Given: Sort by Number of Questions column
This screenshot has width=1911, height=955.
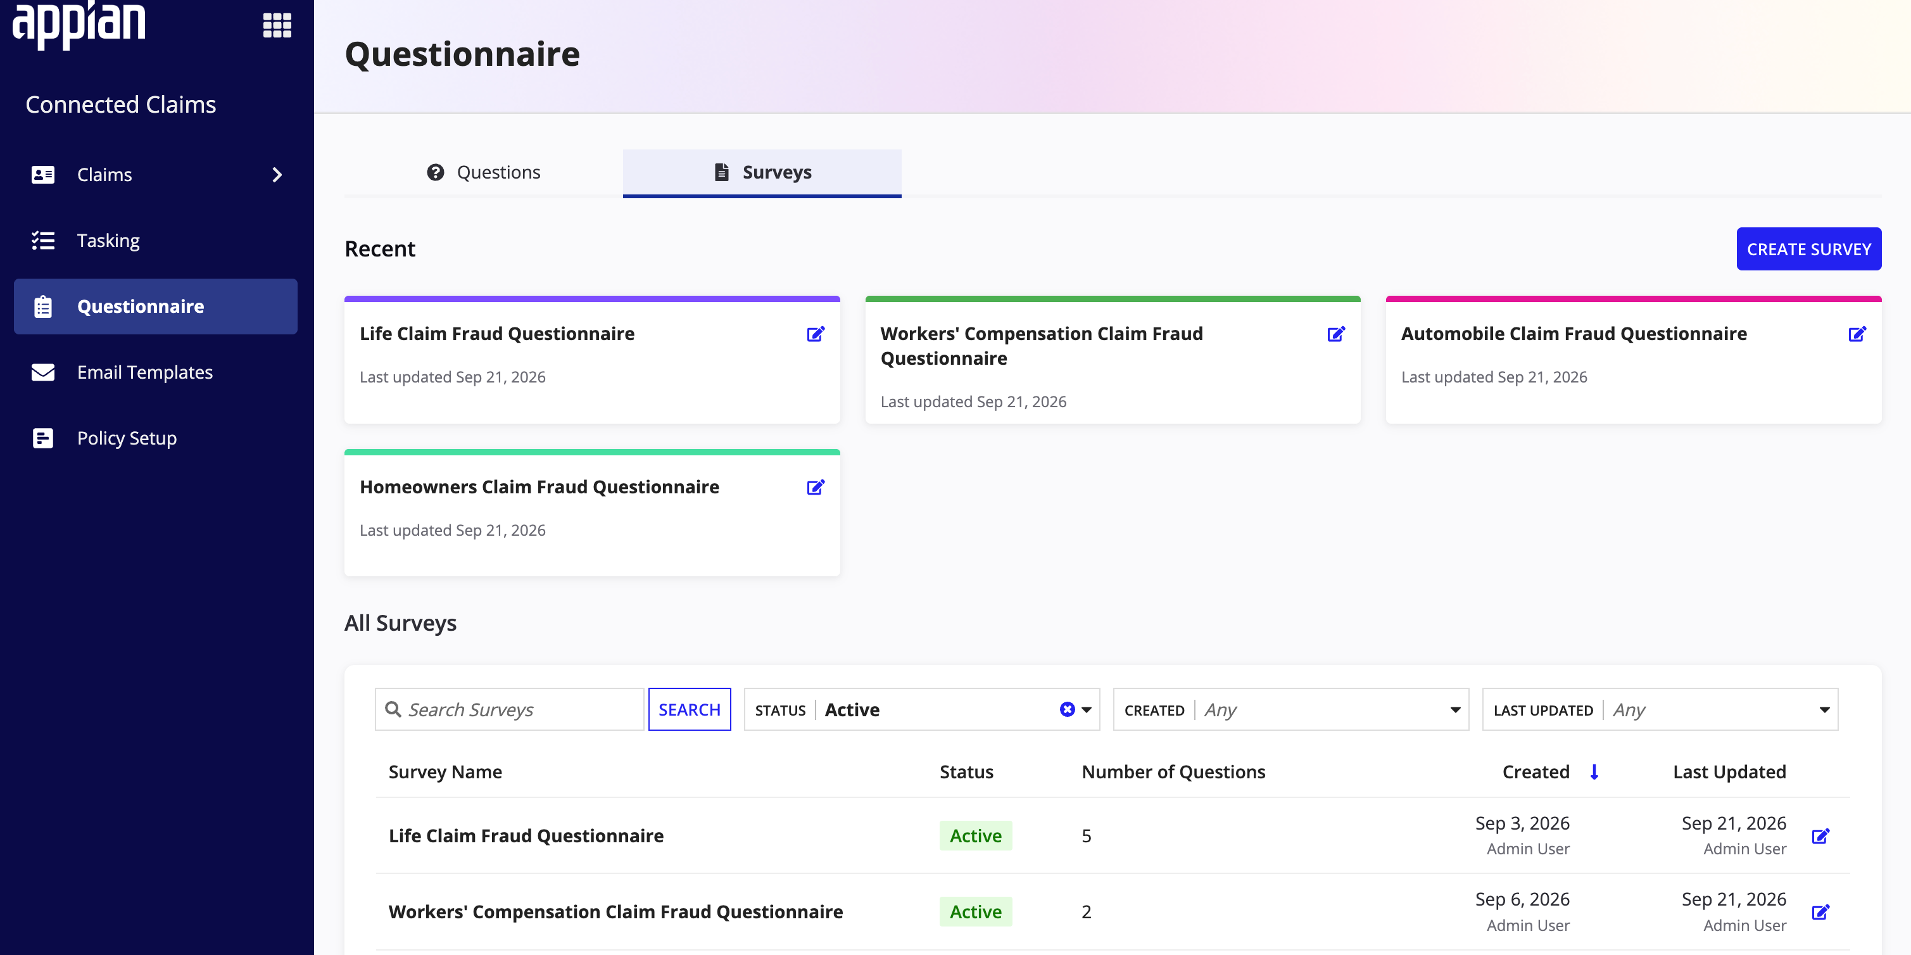Looking at the screenshot, I should tap(1173, 772).
